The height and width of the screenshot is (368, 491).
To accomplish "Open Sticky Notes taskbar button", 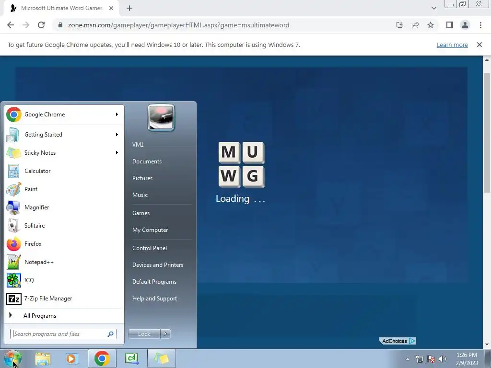I will tap(161, 358).
